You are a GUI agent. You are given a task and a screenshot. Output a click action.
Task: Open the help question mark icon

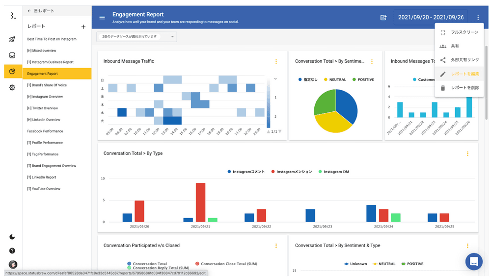[12, 251]
